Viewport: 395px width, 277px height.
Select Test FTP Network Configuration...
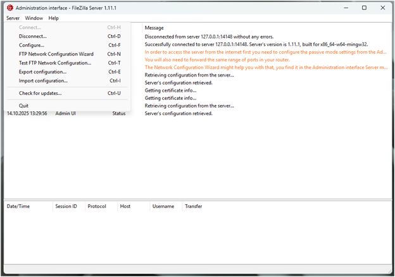tap(54, 63)
